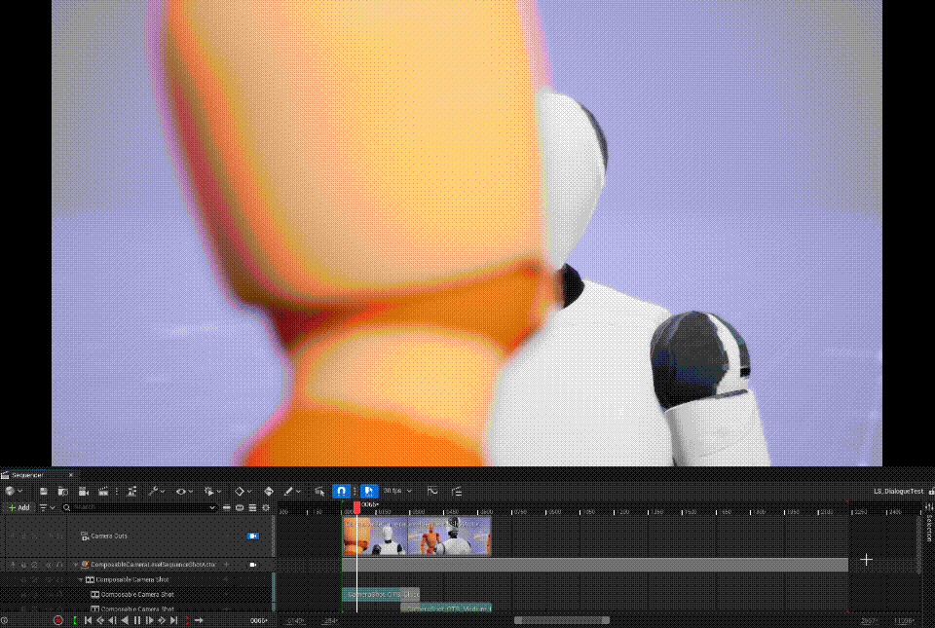935x628 pixels.
Task: Switch to the Sequencer tab
Action: pos(27,475)
